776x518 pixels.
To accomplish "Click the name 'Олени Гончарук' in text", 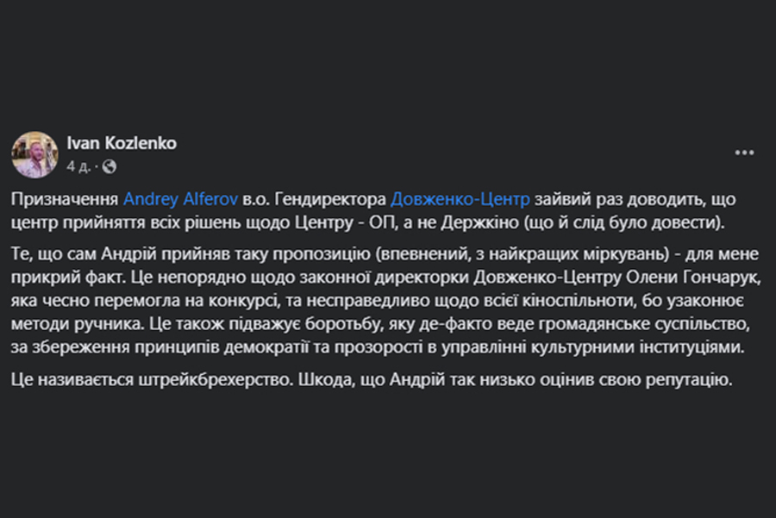I will (693, 278).
